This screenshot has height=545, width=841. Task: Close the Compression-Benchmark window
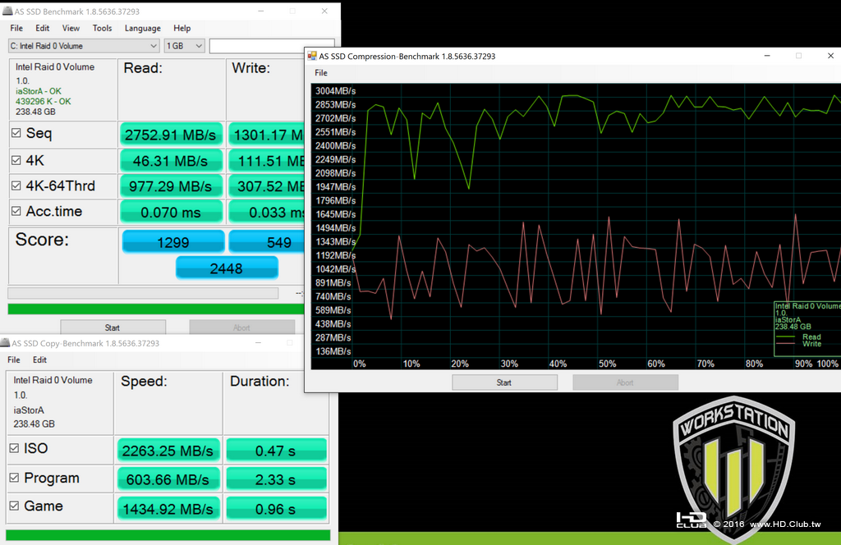point(830,56)
